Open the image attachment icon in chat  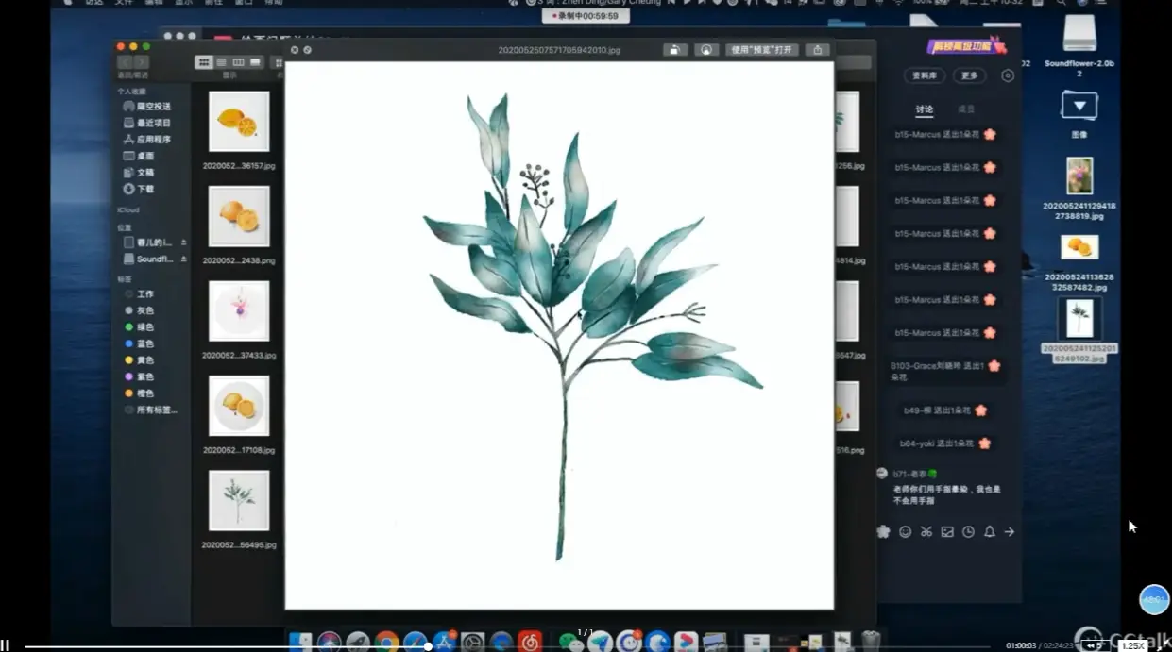pyautogui.click(x=947, y=531)
